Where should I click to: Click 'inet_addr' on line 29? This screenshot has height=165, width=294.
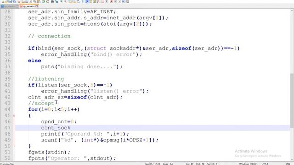click(121, 18)
